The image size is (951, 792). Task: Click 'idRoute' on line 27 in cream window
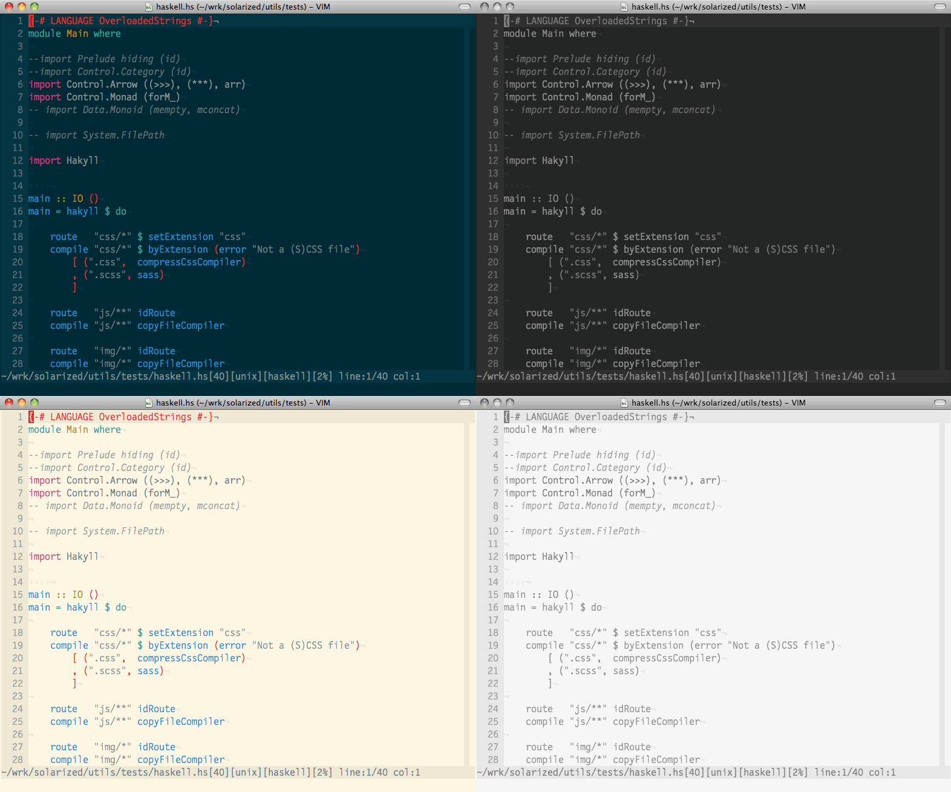pos(156,747)
